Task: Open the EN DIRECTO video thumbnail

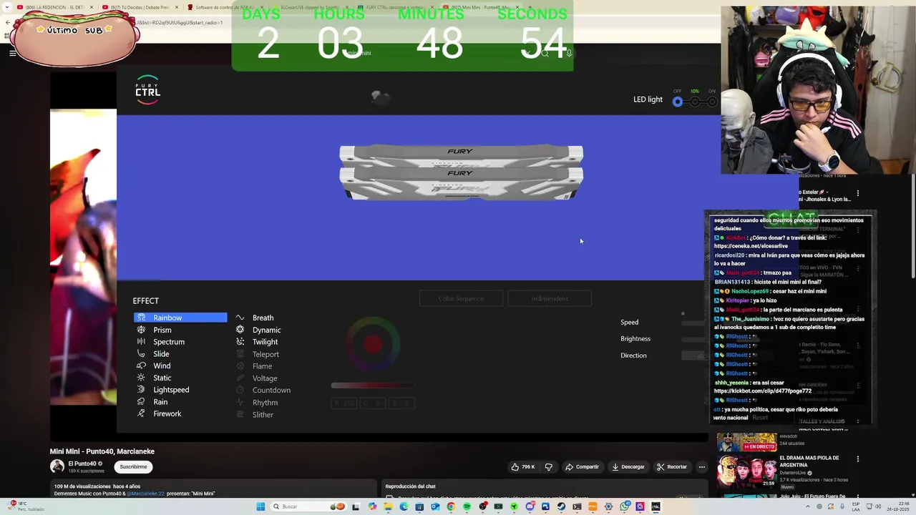Action: pyautogui.click(x=746, y=441)
